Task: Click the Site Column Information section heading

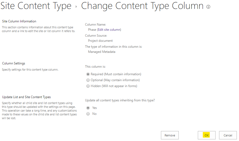Action: coord(19,21)
